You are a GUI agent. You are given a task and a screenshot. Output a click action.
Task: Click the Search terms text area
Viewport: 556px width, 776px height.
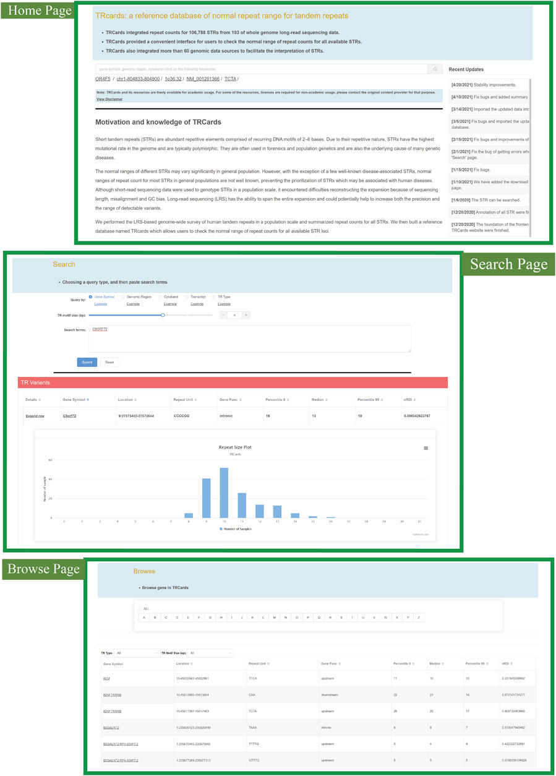250,338
